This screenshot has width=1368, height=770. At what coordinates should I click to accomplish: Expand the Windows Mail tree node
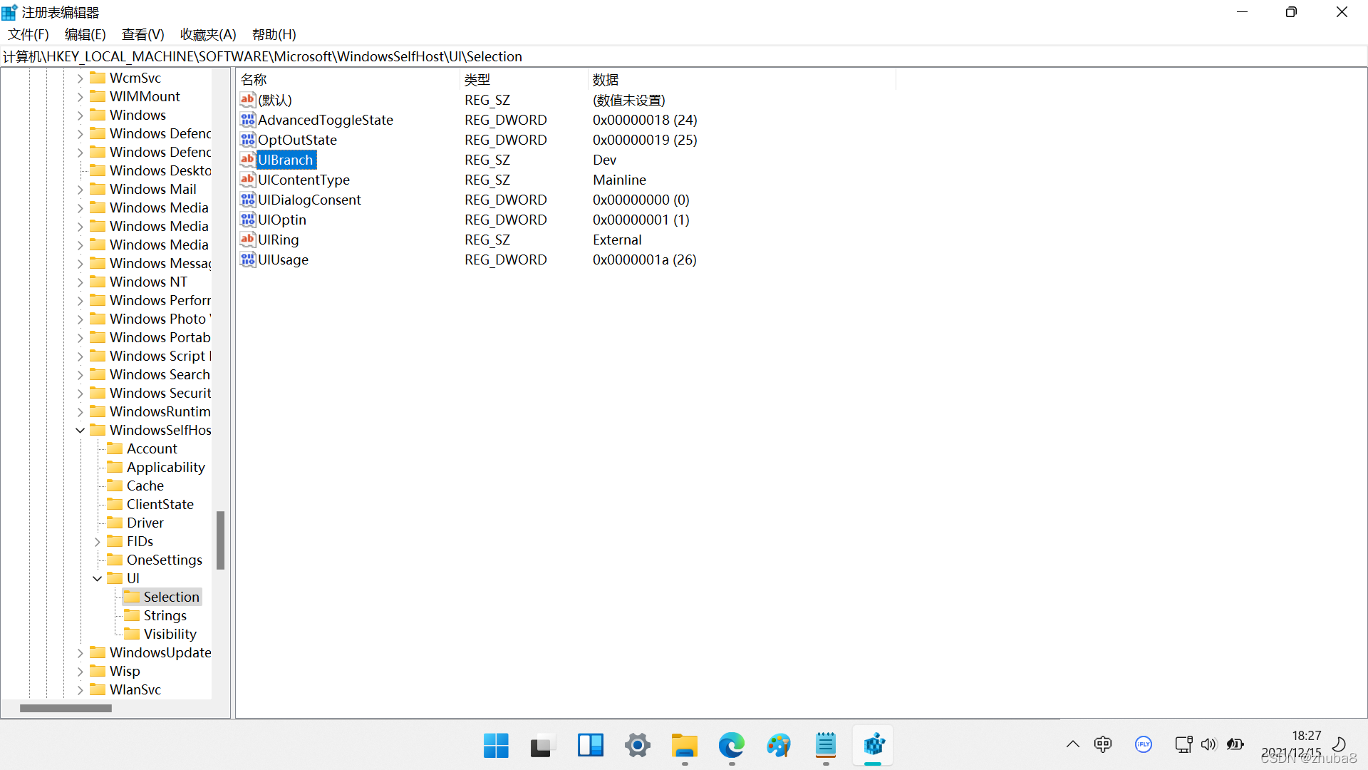80,189
